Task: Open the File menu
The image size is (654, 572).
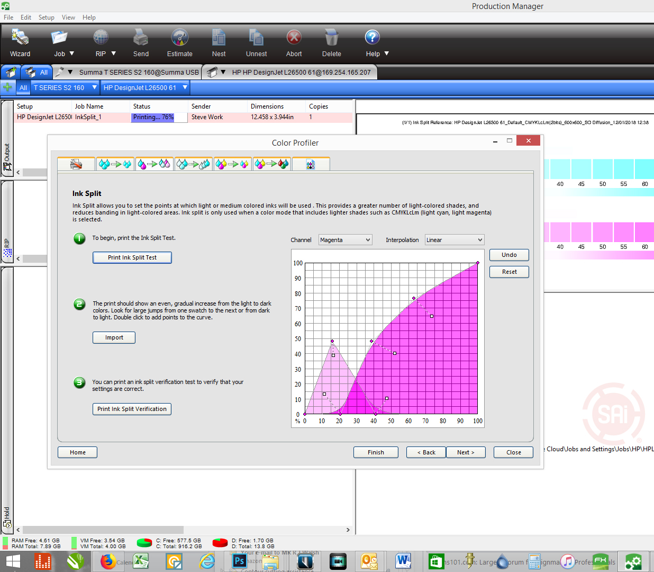Action: (x=8, y=17)
